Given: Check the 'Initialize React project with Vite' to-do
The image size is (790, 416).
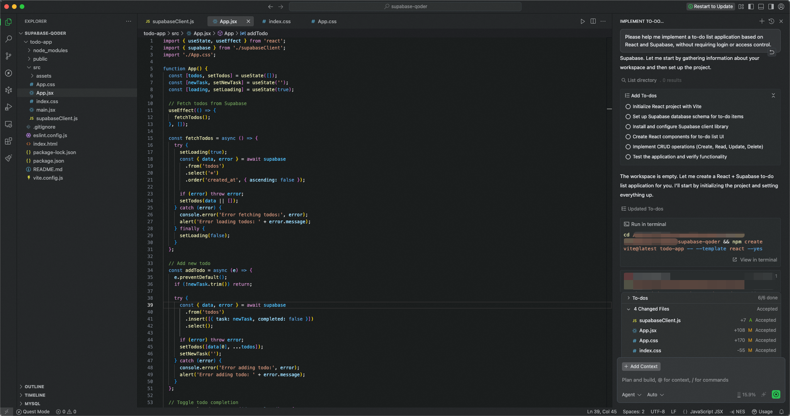Looking at the screenshot, I should (628, 107).
